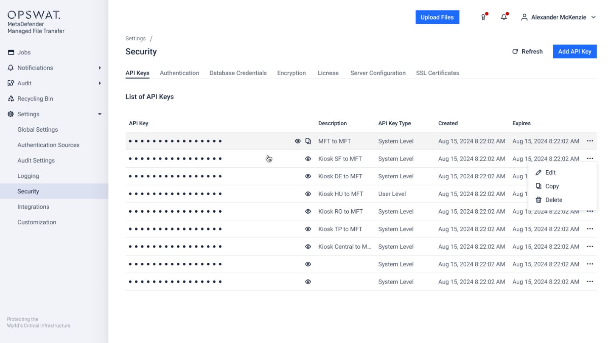This screenshot has height=343, width=611.
Task: Open the actions menu for Kiosk TP to MFT
Action: (590, 229)
